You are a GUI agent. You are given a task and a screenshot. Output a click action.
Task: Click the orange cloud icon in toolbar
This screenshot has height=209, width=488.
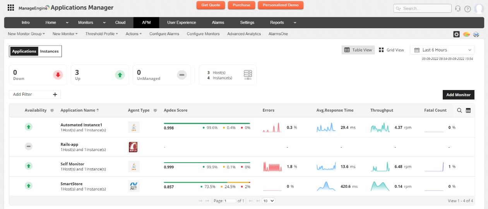(x=467, y=34)
